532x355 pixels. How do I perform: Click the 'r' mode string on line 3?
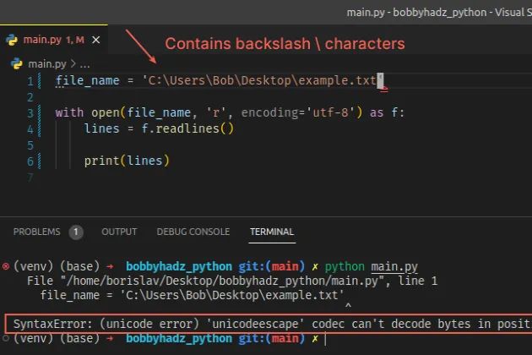[x=216, y=112]
